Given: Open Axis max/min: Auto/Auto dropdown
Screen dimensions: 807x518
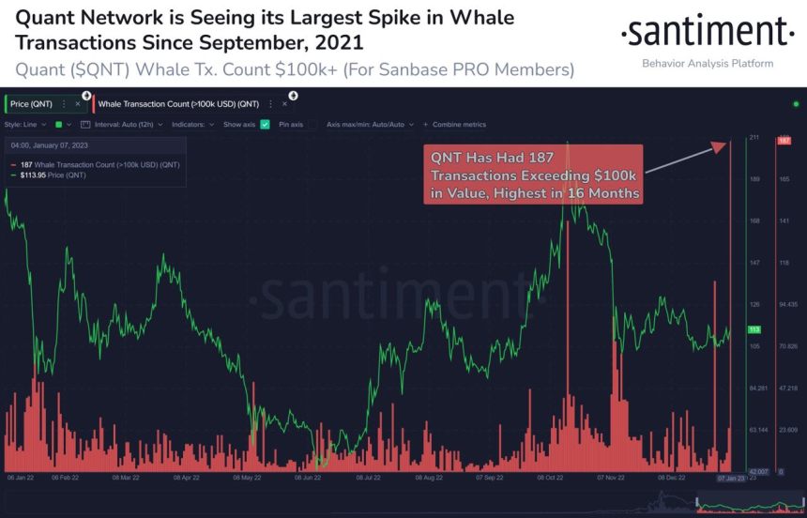Looking at the screenshot, I should click(370, 125).
